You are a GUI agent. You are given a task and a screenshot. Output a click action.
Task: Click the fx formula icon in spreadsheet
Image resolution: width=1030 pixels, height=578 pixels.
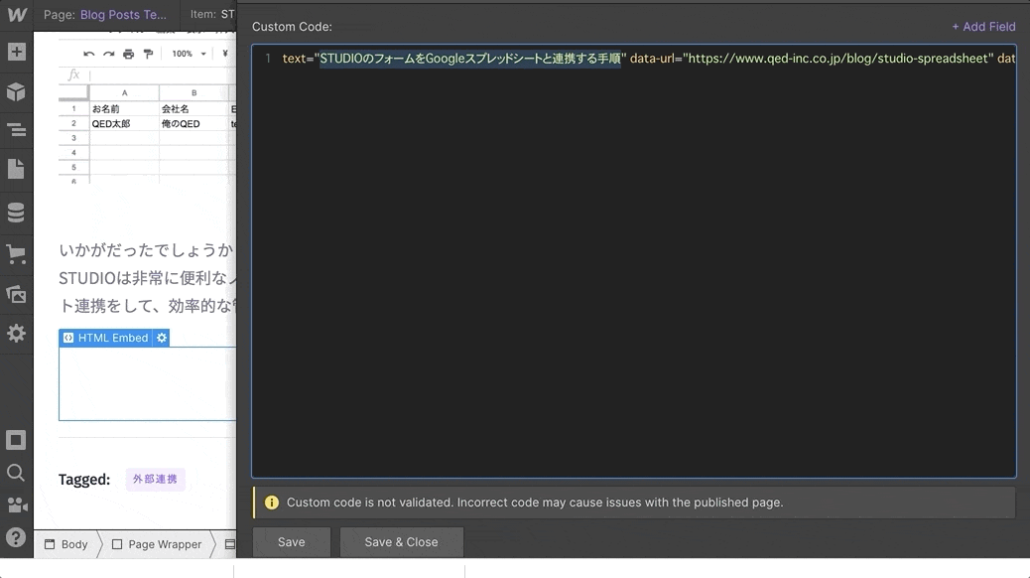pos(73,74)
